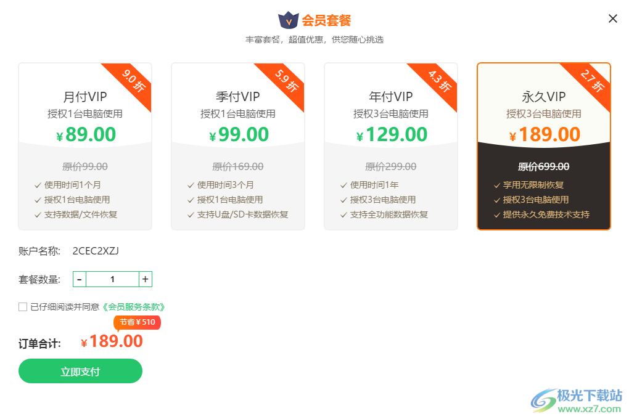Increase package quantity with plus button

coord(145,279)
